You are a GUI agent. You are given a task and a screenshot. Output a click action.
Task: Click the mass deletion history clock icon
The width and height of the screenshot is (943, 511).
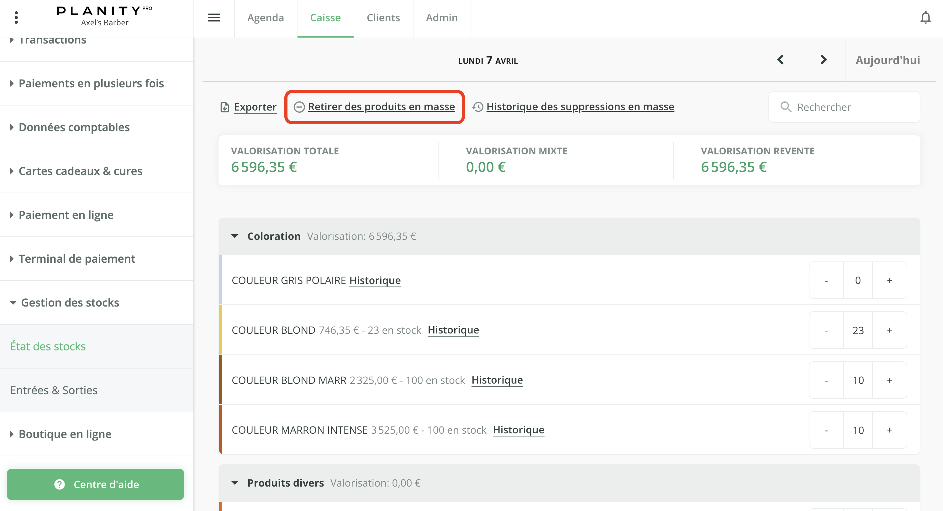coord(477,107)
